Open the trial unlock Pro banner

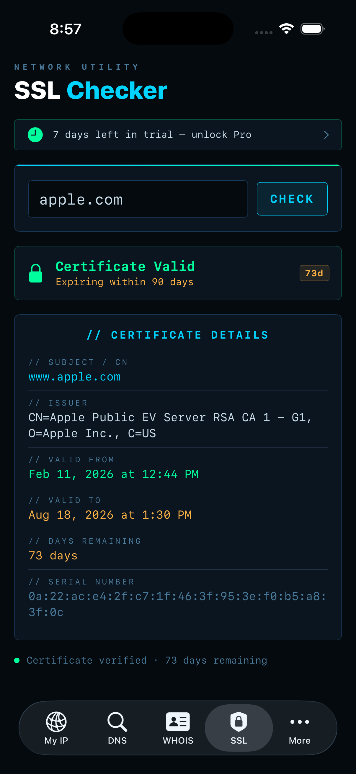(178, 135)
